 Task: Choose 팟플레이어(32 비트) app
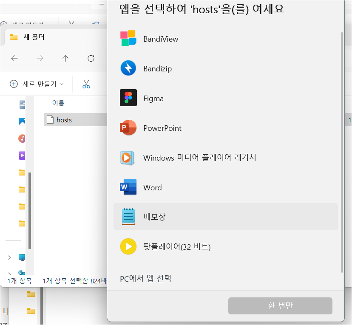226,246
